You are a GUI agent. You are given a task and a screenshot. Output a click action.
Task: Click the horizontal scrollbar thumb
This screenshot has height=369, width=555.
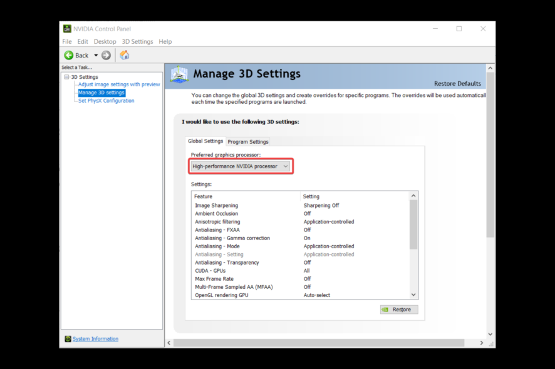319,343
